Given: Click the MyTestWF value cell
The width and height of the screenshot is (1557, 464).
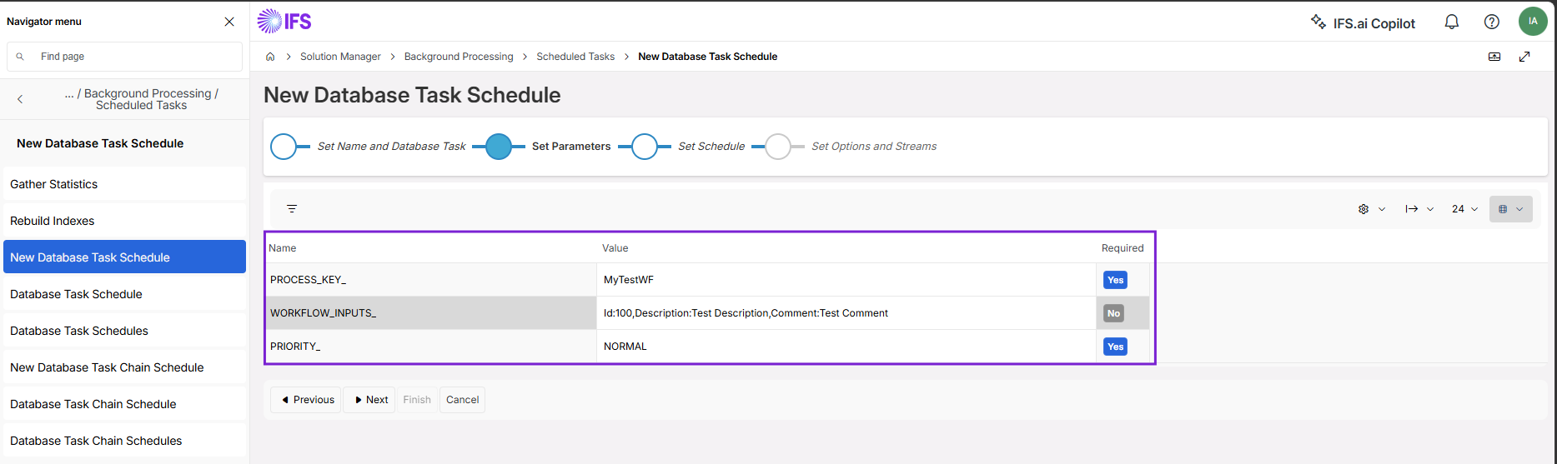Looking at the screenshot, I should [x=846, y=280].
